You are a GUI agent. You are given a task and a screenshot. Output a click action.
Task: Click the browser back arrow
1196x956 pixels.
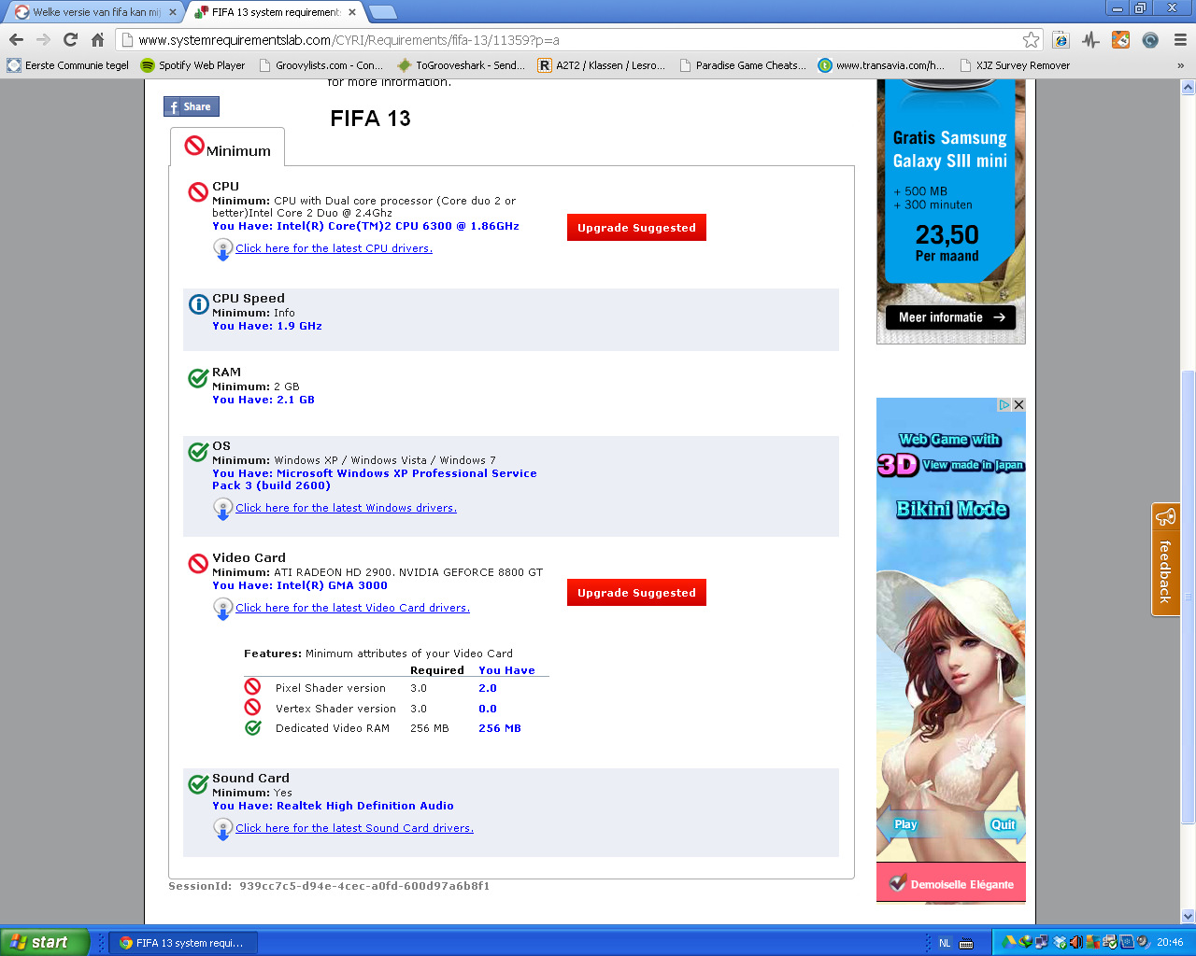pos(16,39)
